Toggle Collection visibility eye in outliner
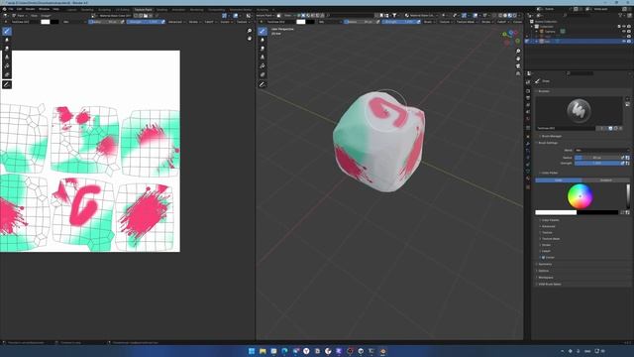This screenshot has height=357, width=634. [624, 27]
